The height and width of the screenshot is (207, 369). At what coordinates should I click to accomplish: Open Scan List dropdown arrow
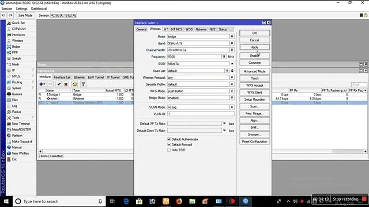227,71
